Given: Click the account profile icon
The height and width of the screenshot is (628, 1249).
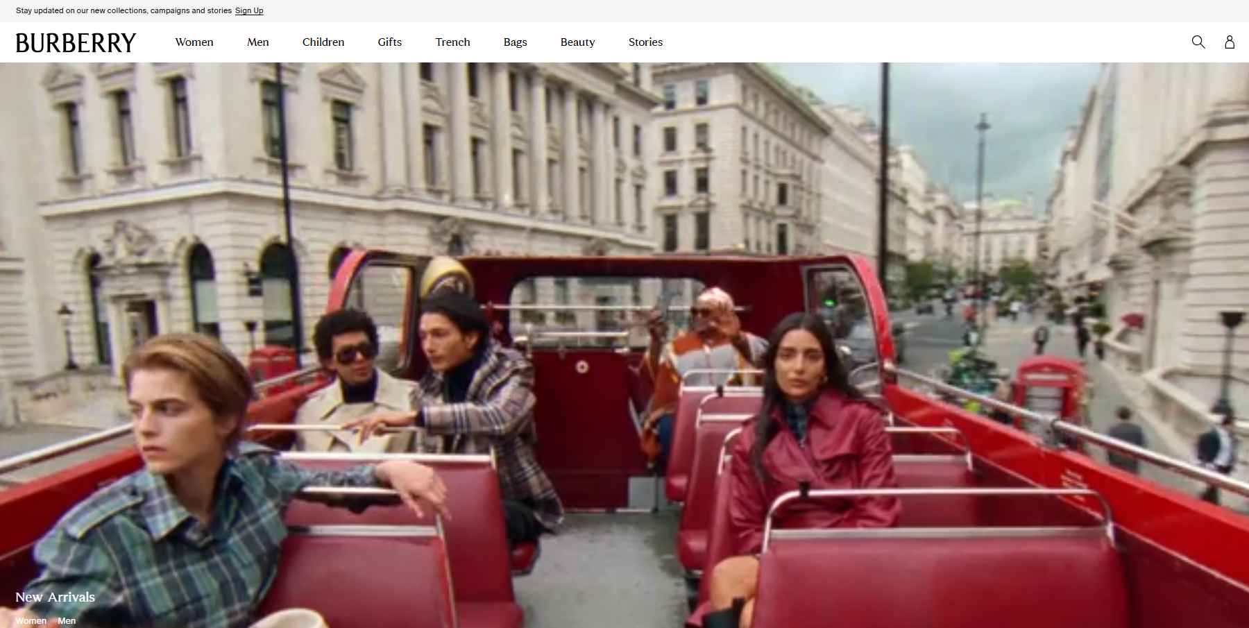Looking at the screenshot, I should pos(1229,42).
